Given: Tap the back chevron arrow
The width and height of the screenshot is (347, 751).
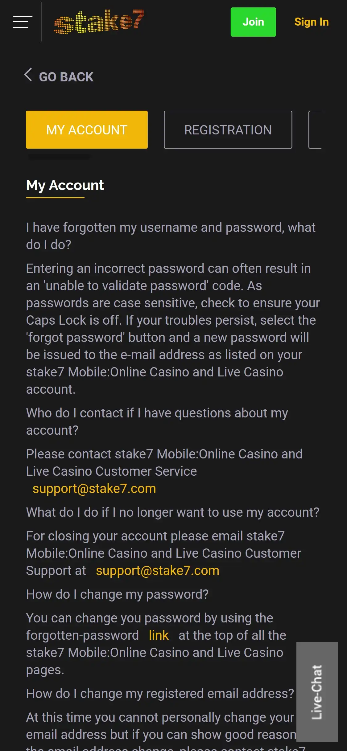Looking at the screenshot, I should [x=28, y=75].
